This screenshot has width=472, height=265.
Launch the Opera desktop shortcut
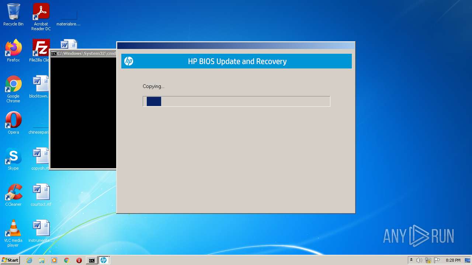[x=13, y=123]
